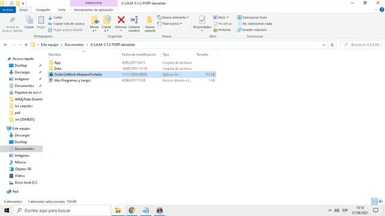Select GridinSoftAnti-MalwarePortable file

tap(132, 74)
